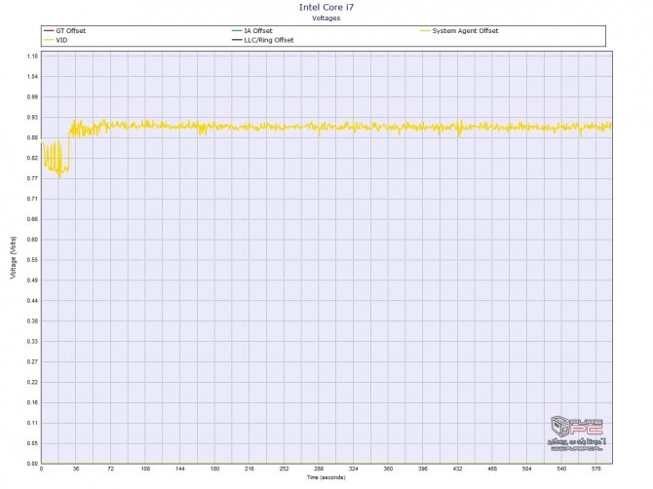Click the VID yellow line swatch

(x=49, y=40)
